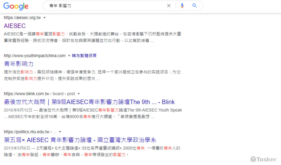Click the youthimpactchina.com URL text
The image size is (281, 165).
tap(35, 56)
